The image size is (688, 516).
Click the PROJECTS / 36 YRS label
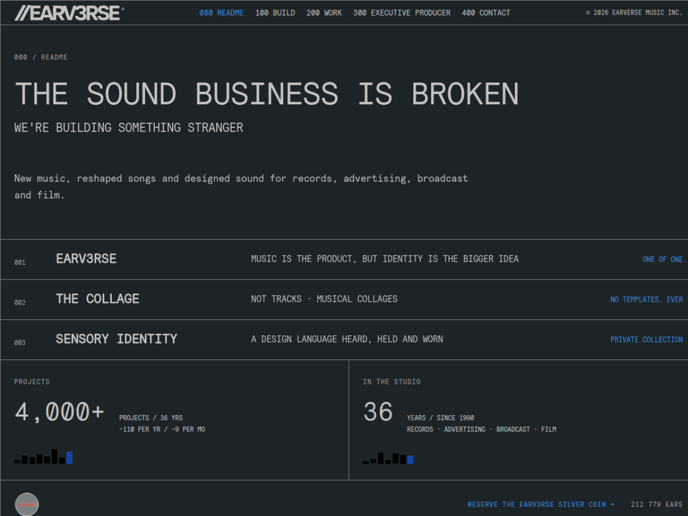point(151,418)
